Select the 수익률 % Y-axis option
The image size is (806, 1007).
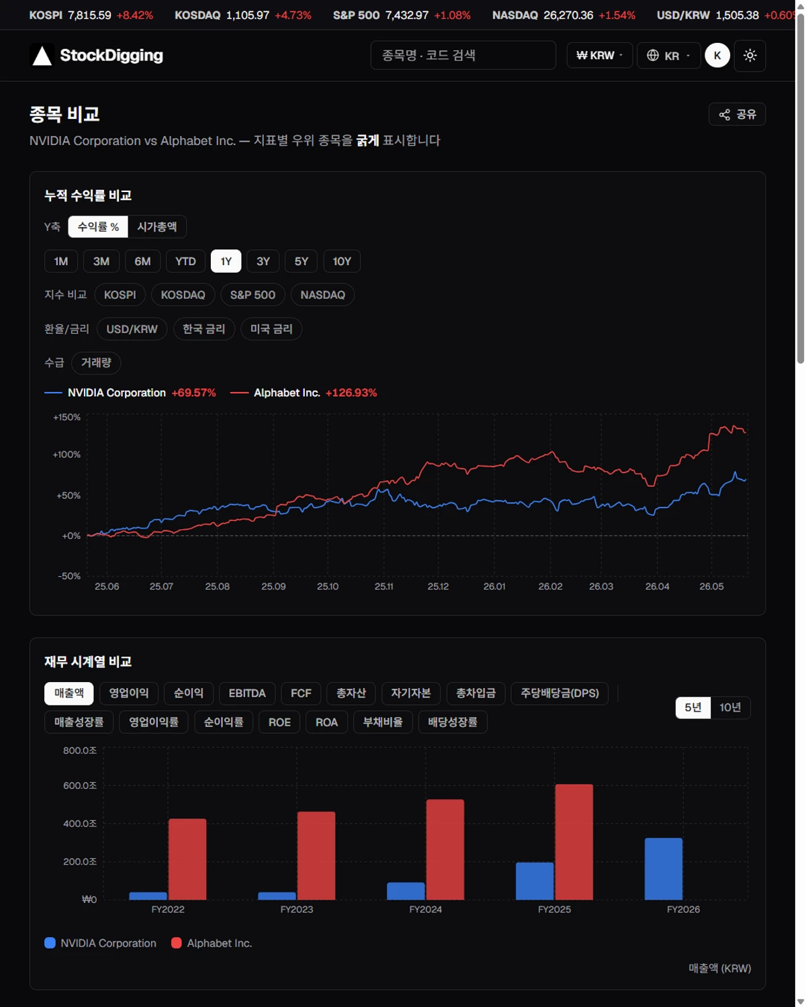[x=98, y=227]
